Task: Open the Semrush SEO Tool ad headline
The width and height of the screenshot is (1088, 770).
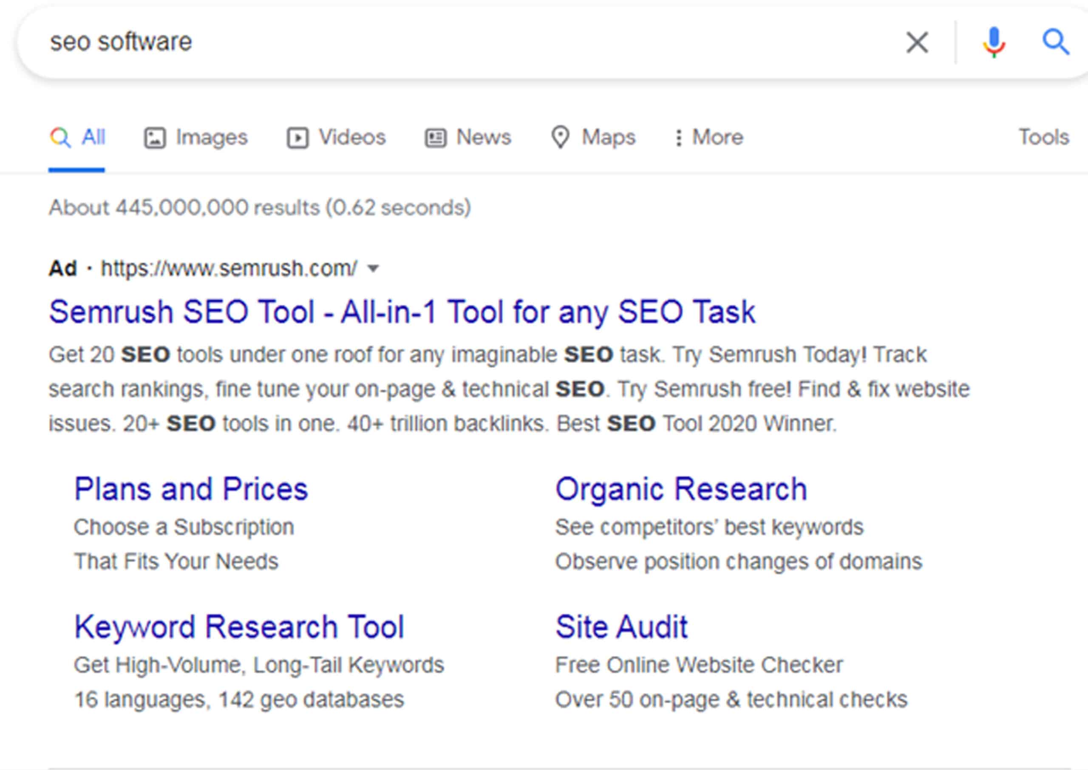Action: coord(402,312)
